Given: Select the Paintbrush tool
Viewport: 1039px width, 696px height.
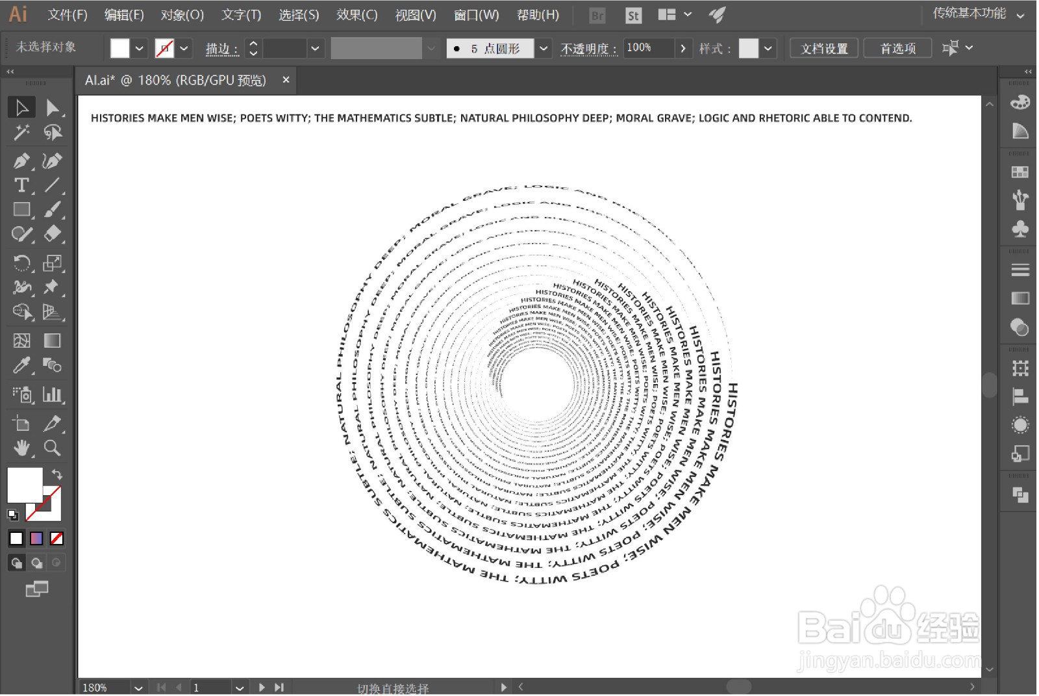Looking at the screenshot, I should click(52, 209).
